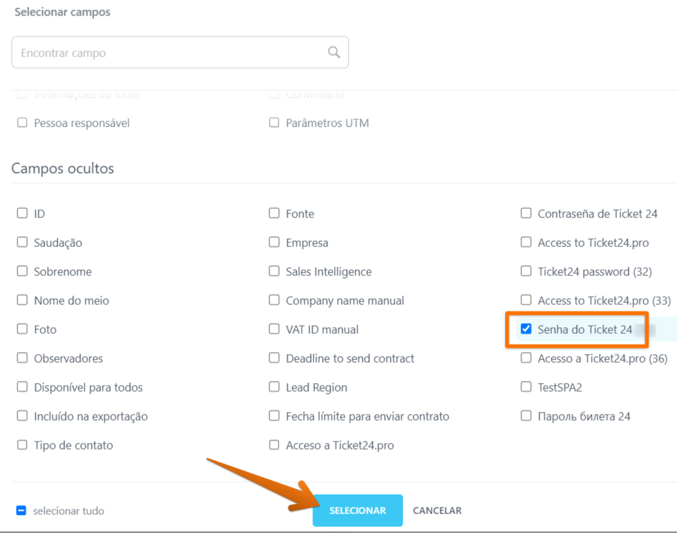This screenshot has height=533, width=677.
Task: Focus the Encontrar campo search field
Action: [180, 52]
